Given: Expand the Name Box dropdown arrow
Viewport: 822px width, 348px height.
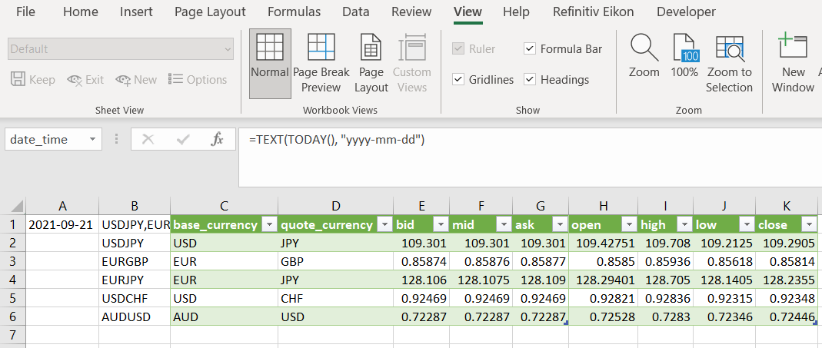Looking at the screenshot, I should pyautogui.click(x=93, y=139).
